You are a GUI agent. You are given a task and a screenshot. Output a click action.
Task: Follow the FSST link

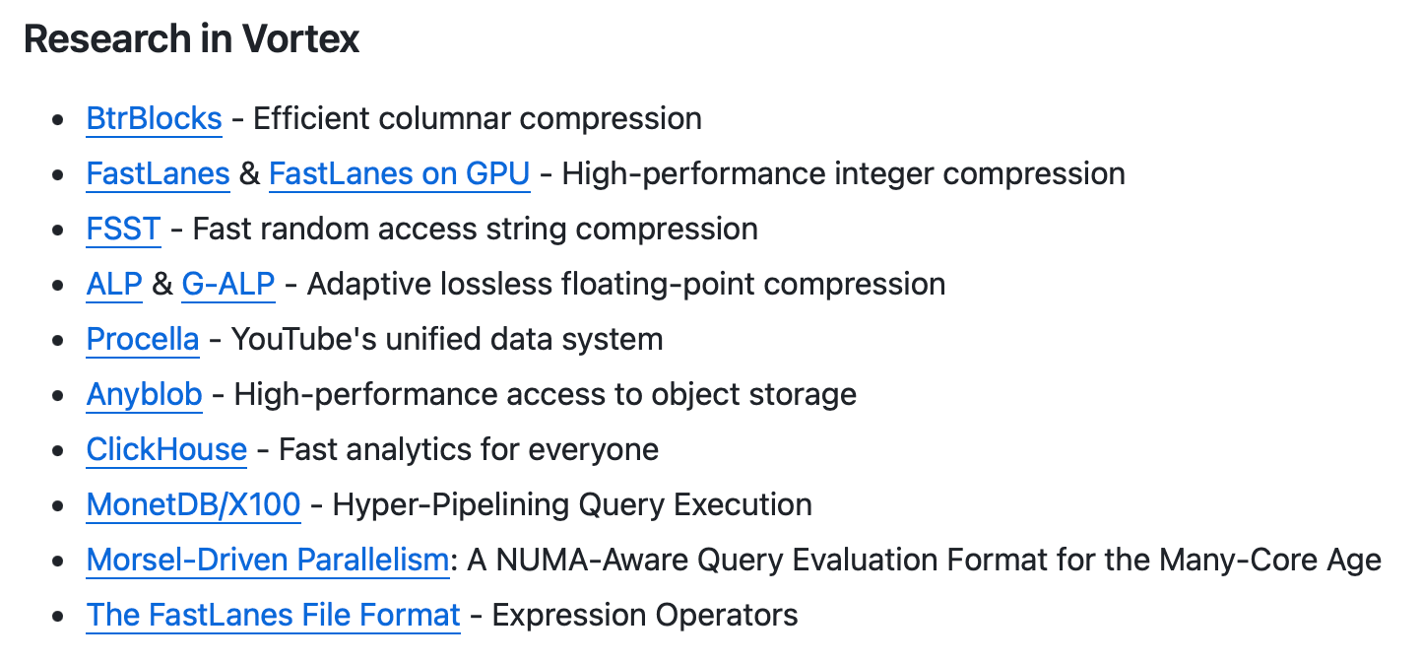123,230
